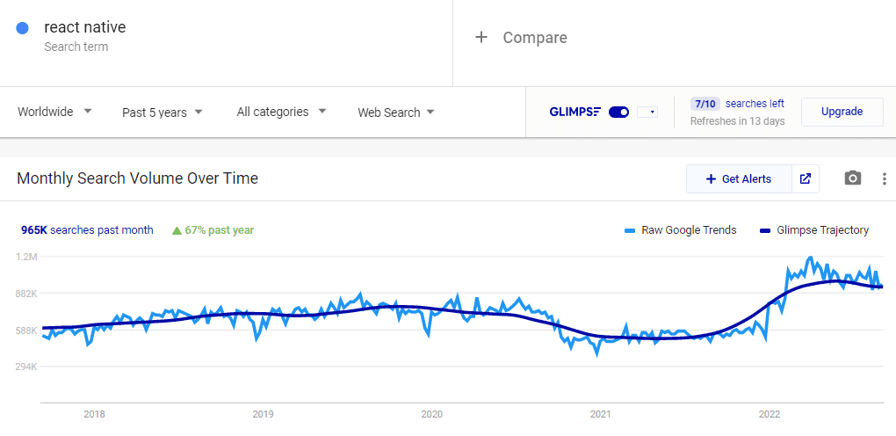Screen dimensions: 896x436
Task: Open the All categories dropdown
Action: [281, 112]
